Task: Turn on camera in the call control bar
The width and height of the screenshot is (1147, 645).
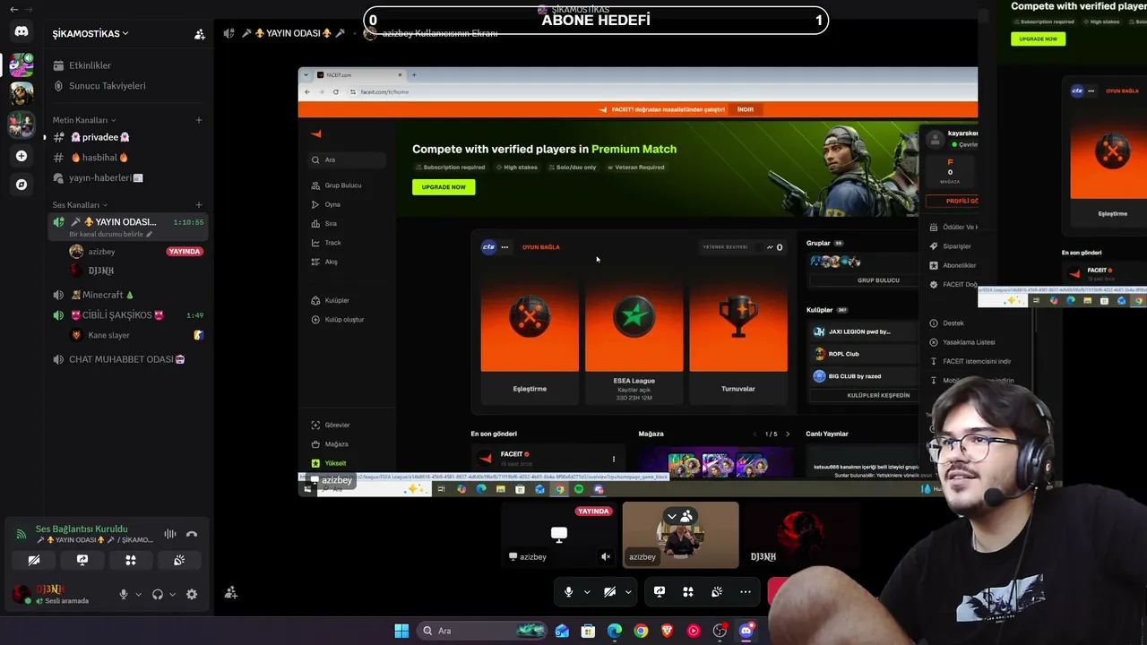Action: coord(609,591)
